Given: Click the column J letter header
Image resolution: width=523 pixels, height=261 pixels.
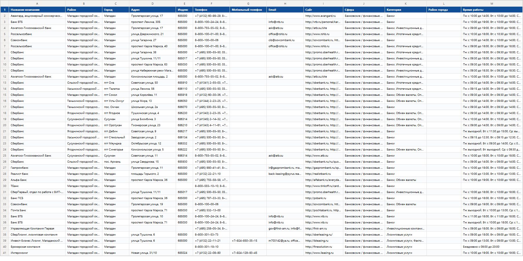Looking at the screenshot, I should (x=364, y=3).
